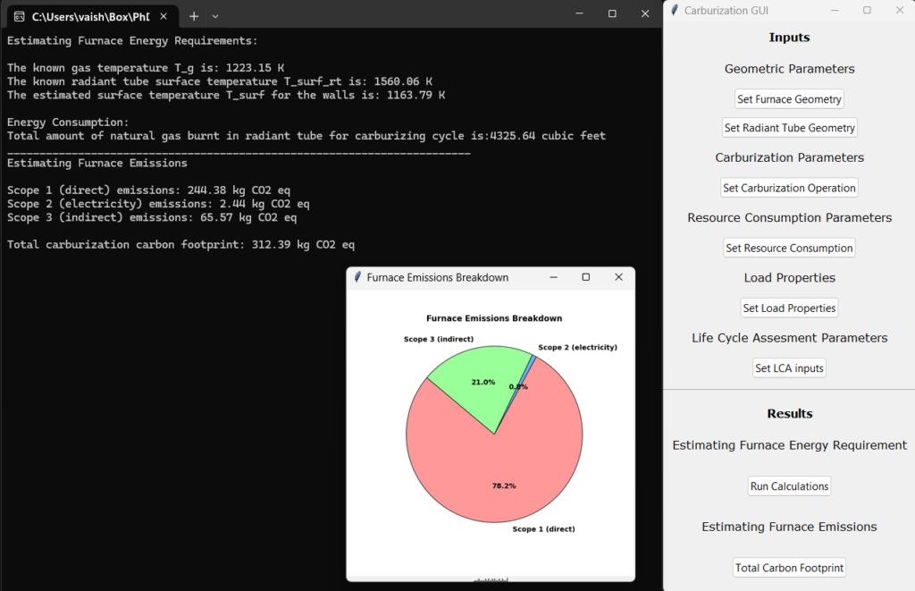This screenshot has width=915, height=591.
Task: Expand terminal profile dropdown arrow
Action: [215, 15]
